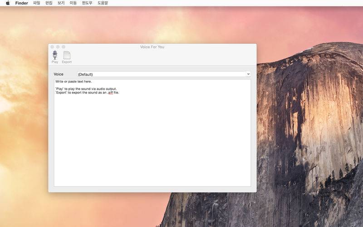Screen dimensions: 363x227
Task: Click the microphone Play icon
Action: click(55, 55)
